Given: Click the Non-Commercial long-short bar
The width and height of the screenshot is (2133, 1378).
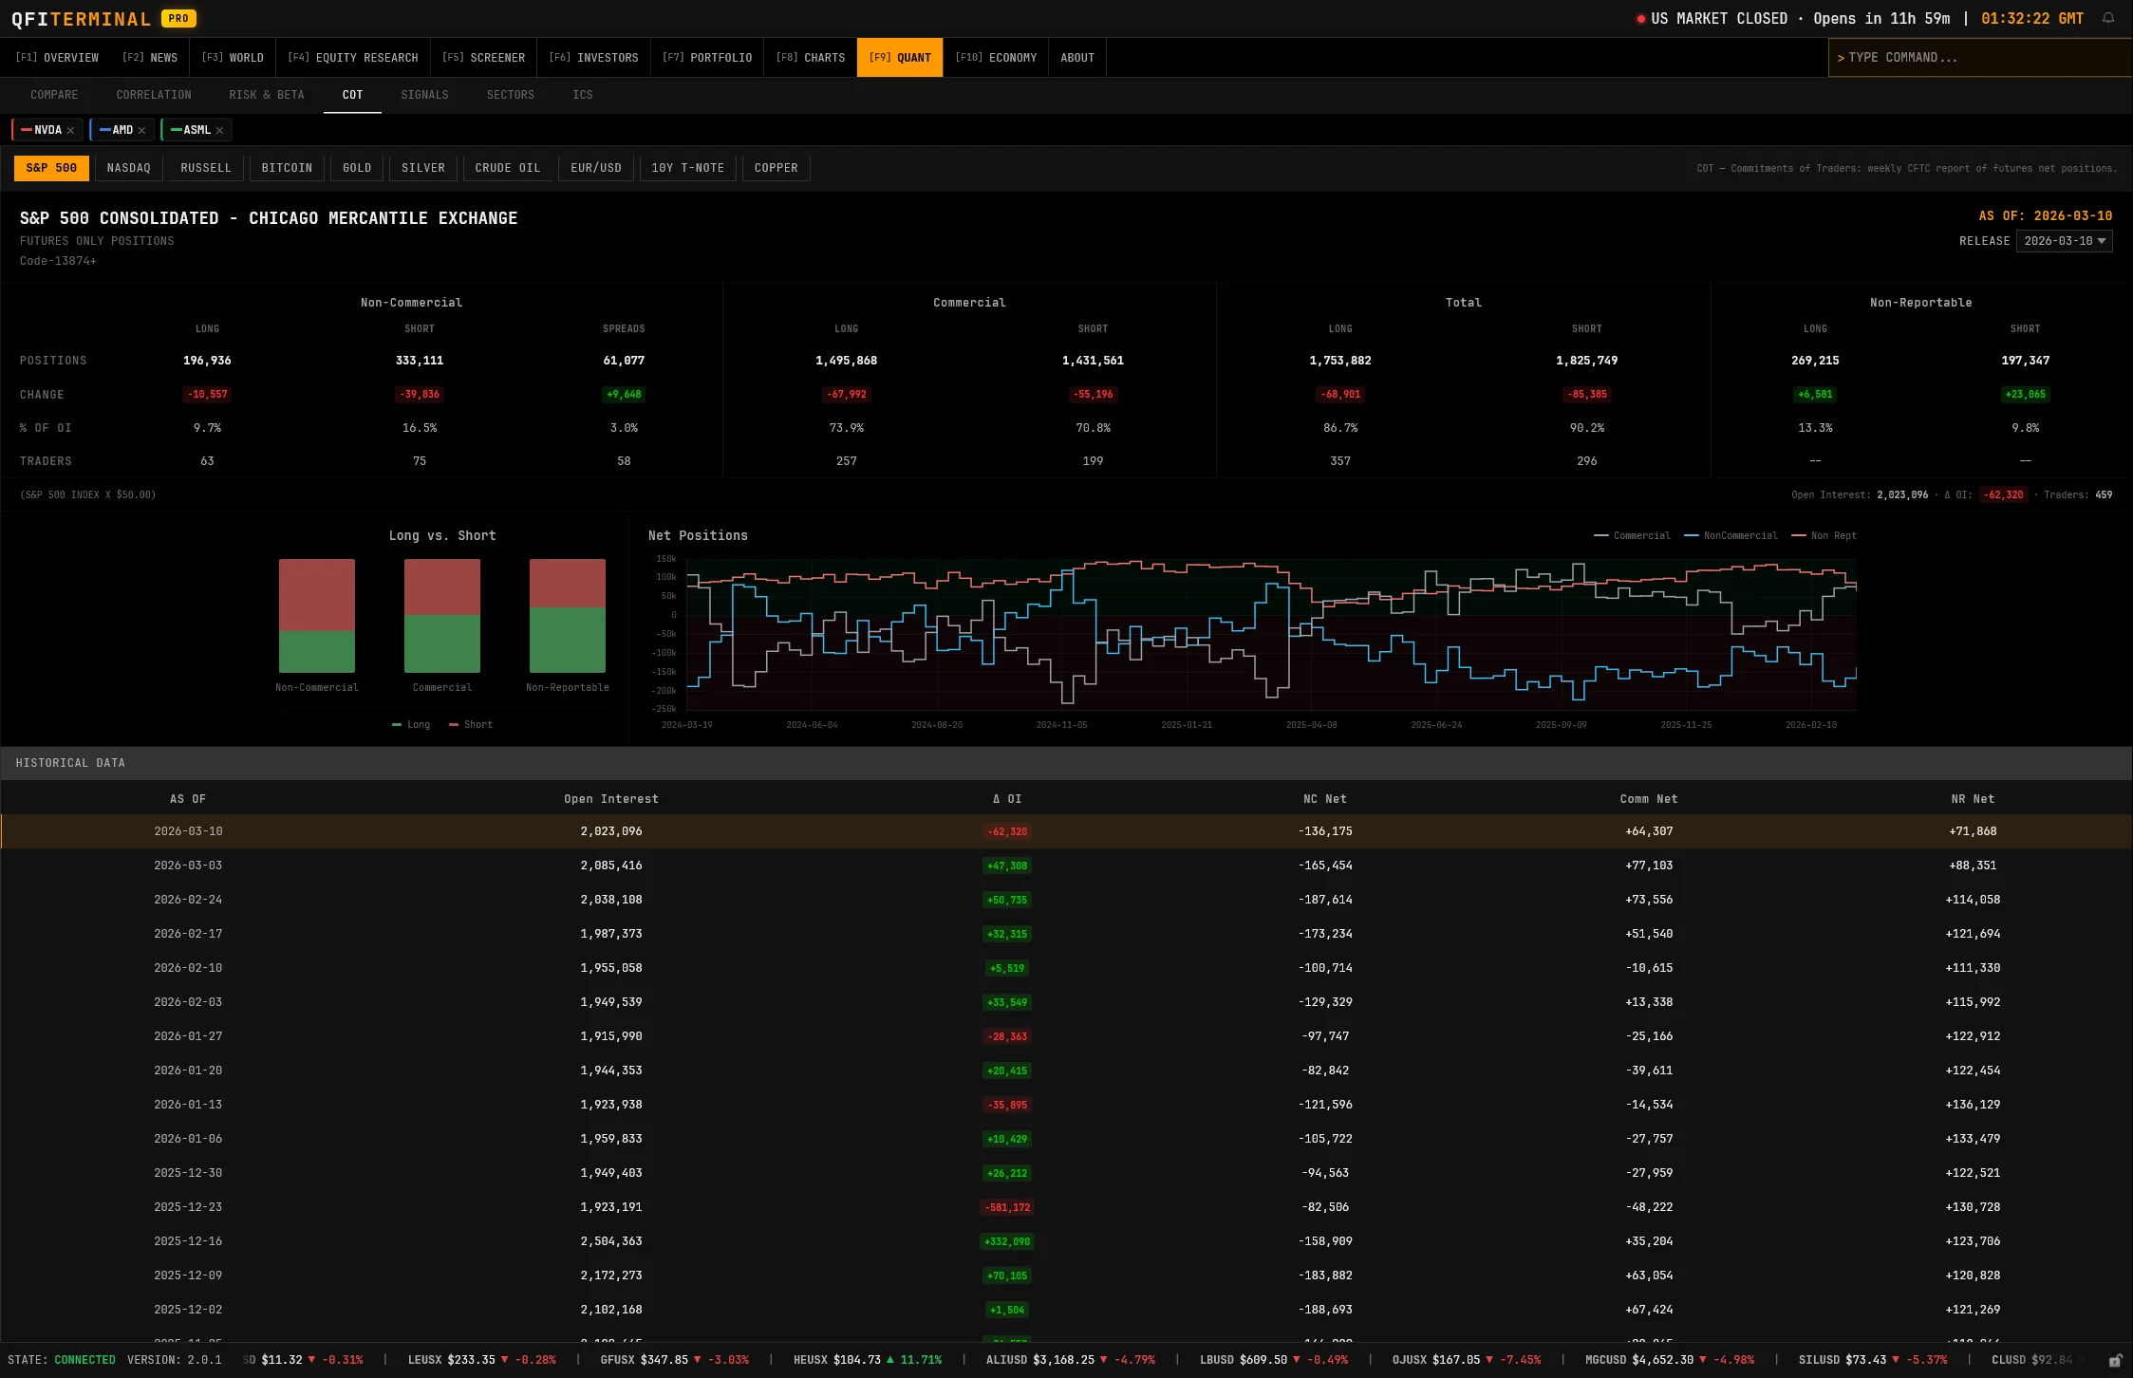Looking at the screenshot, I should [317, 616].
